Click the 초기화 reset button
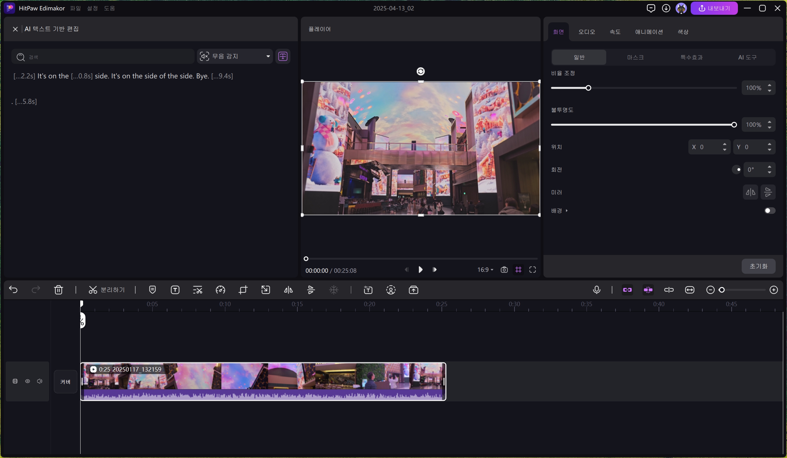The height and width of the screenshot is (458, 787). [758, 266]
